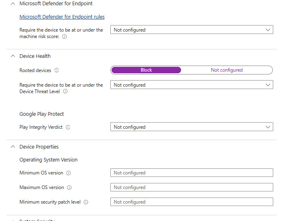Click info icon next to Device Threat Level
The width and height of the screenshot is (291, 221).
[65, 91]
